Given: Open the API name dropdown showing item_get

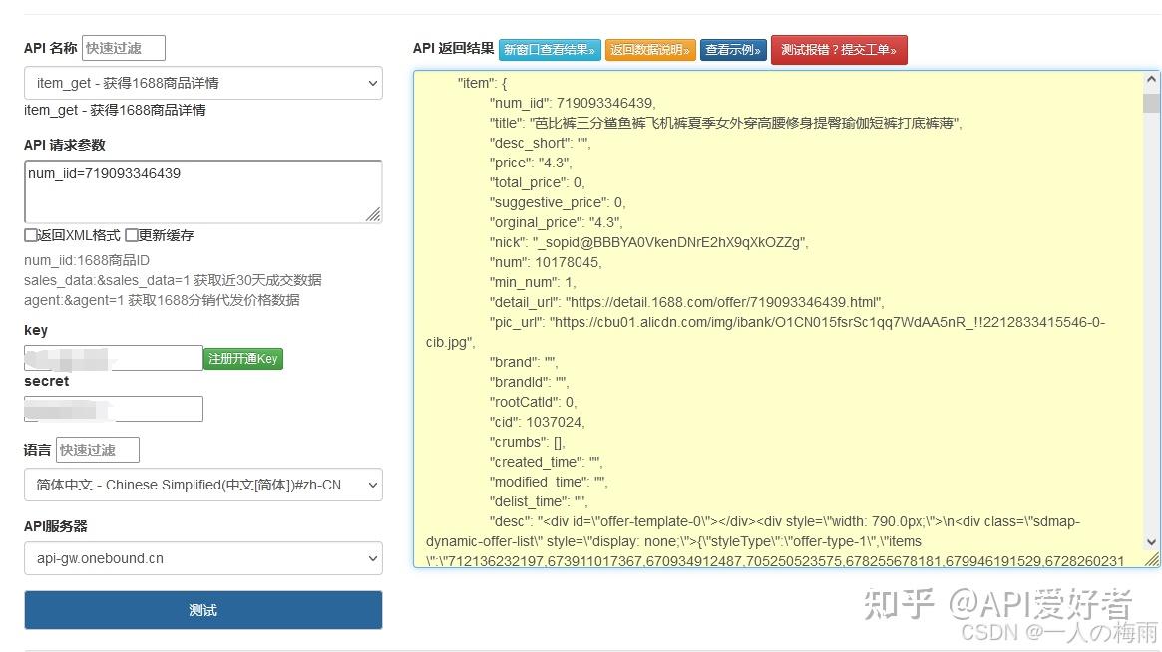Looking at the screenshot, I should [x=202, y=84].
